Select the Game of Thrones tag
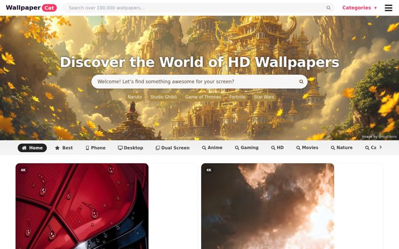399x249 pixels. click(203, 97)
